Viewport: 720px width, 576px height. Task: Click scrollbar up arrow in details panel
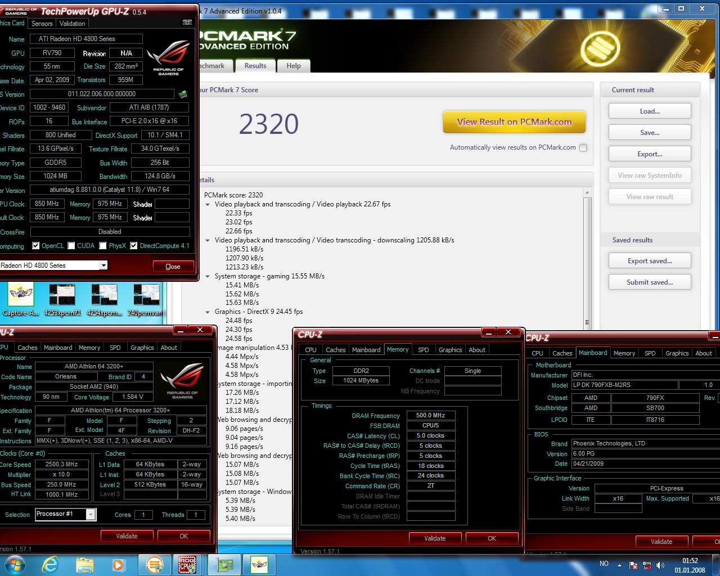point(587,192)
